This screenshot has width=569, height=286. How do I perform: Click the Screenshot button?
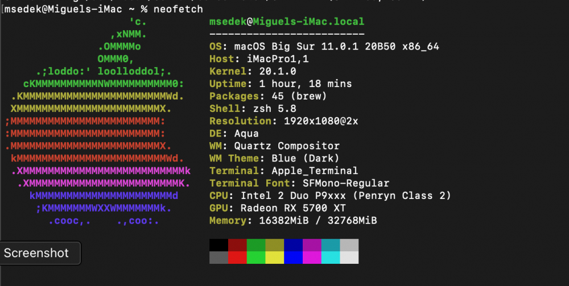point(40,253)
